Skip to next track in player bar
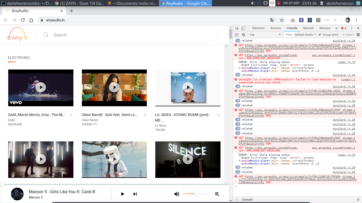This screenshot has height=203, width=362. click(x=135, y=194)
